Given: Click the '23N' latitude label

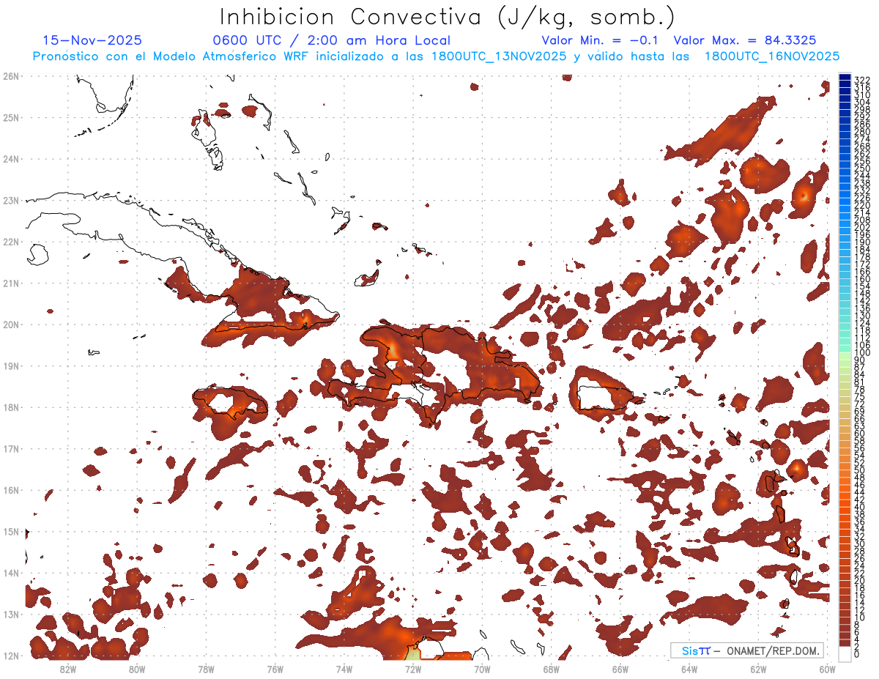Looking at the screenshot, I should coord(11,200).
